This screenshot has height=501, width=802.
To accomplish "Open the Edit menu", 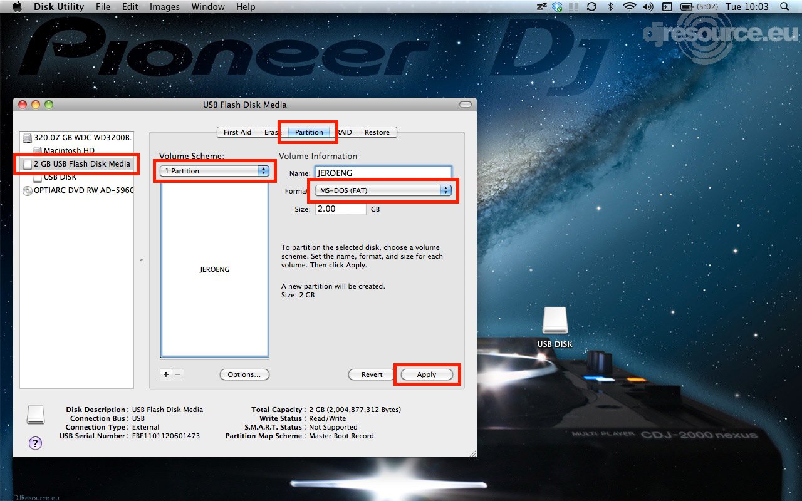I will click(x=130, y=7).
